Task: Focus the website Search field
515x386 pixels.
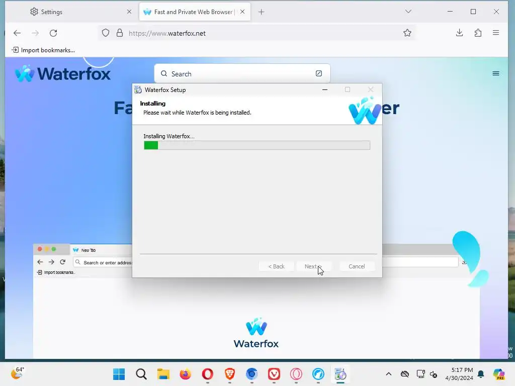Action: click(241, 74)
